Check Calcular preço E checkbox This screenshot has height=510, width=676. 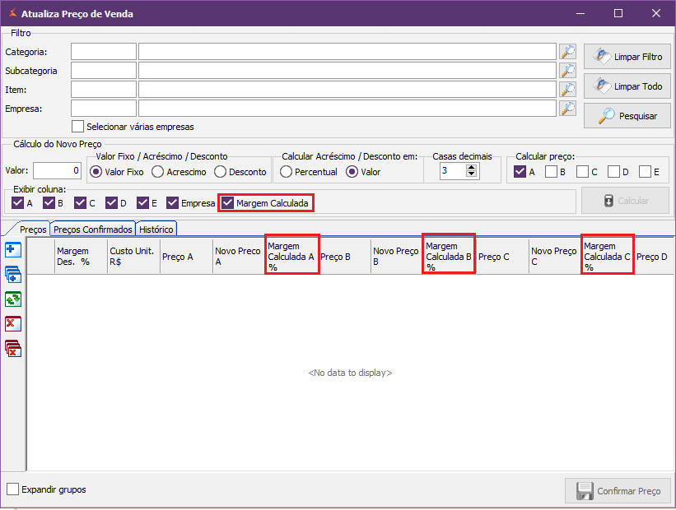click(645, 172)
